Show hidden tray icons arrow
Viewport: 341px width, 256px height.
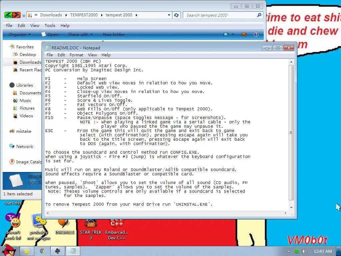pos(288,251)
